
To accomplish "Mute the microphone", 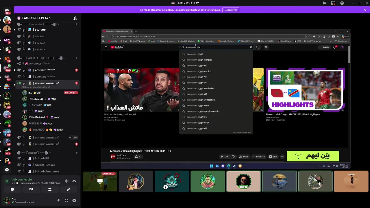I will (59, 200).
